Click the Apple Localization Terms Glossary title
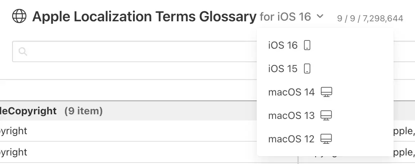Screen dimensions: 415x164 (144, 17)
